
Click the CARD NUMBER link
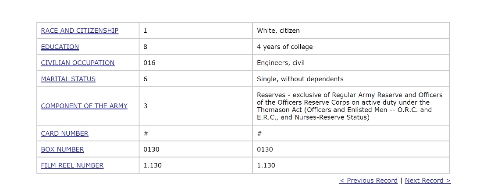pos(64,133)
